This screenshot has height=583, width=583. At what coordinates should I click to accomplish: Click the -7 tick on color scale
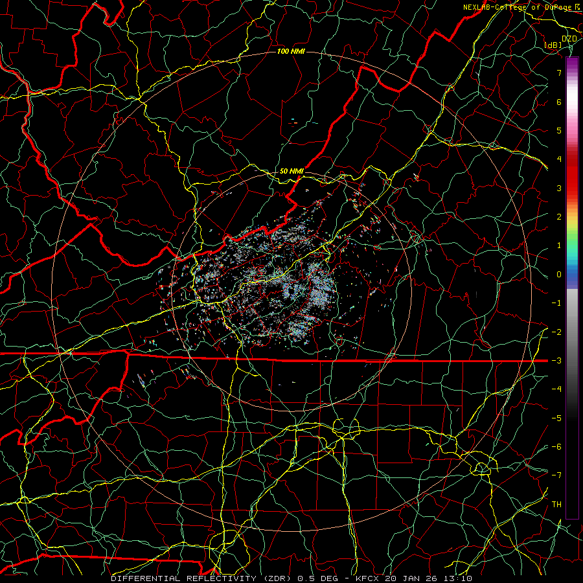556,475
